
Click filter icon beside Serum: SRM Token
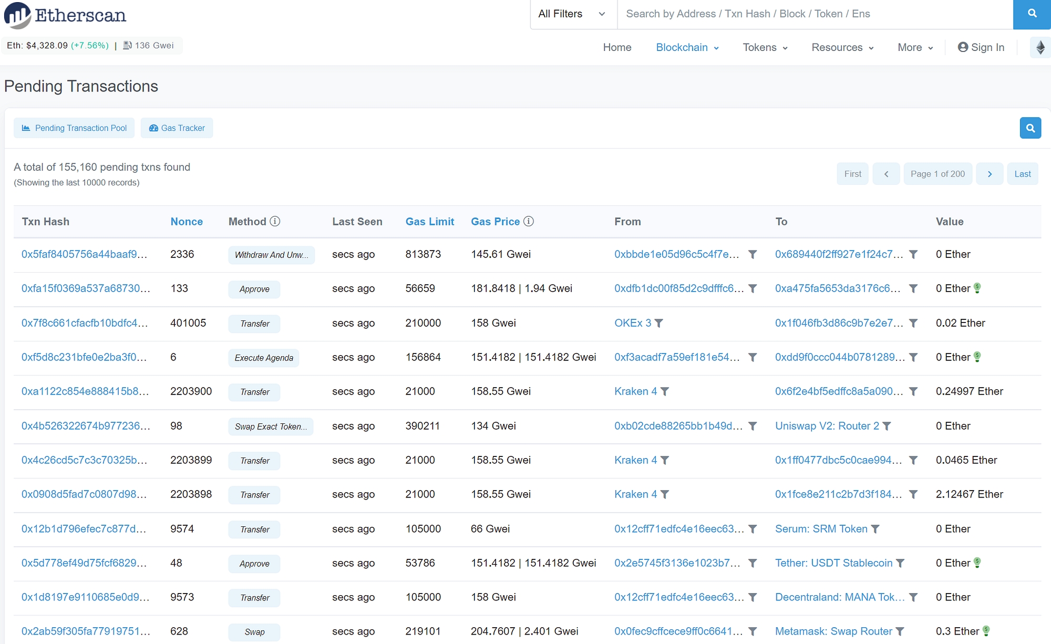click(x=875, y=529)
